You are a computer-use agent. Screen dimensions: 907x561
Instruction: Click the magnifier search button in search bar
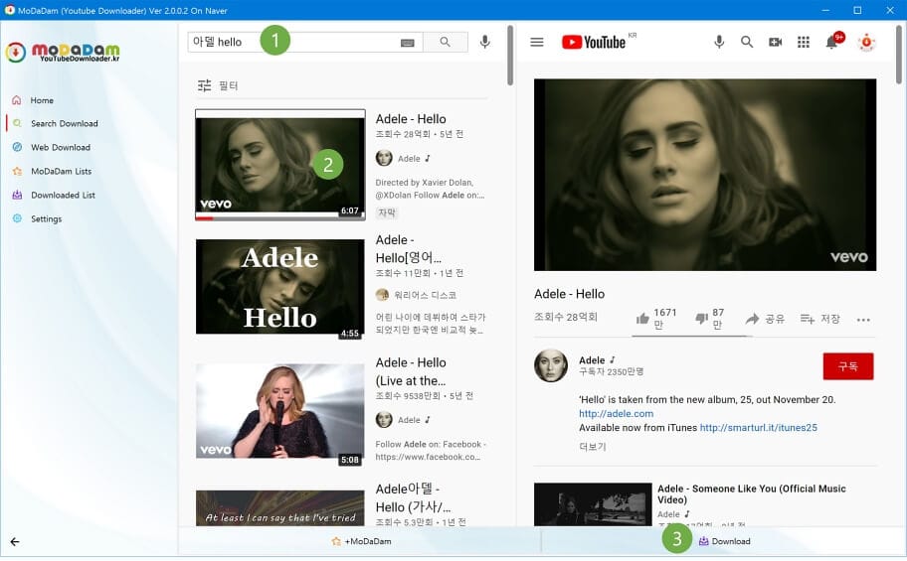coord(445,42)
